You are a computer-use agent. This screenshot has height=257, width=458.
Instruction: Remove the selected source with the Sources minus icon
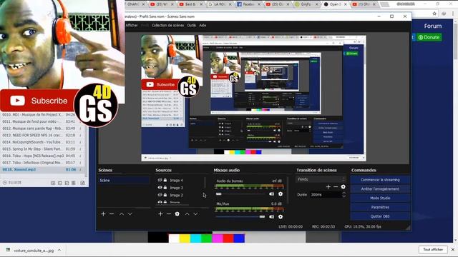(x=169, y=214)
